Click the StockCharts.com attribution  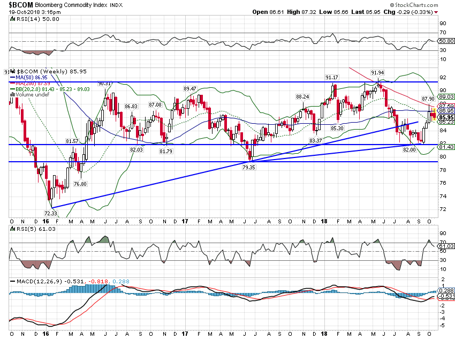(x=414, y=5)
